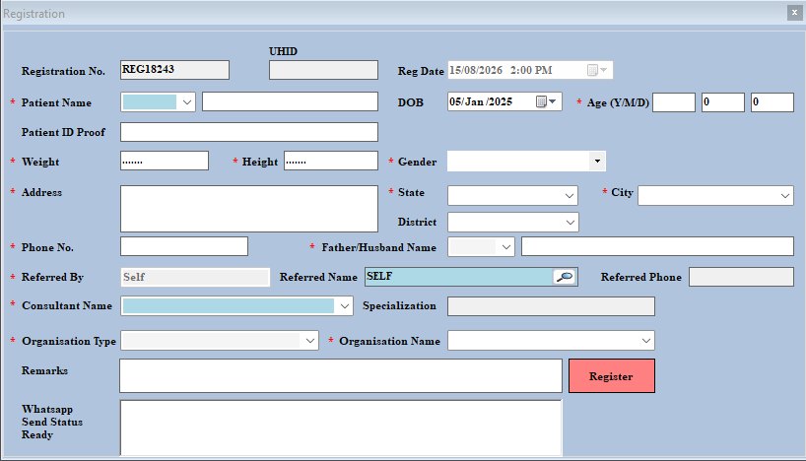Click the Weight input field
806x461 pixels.
[x=165, y=161]
